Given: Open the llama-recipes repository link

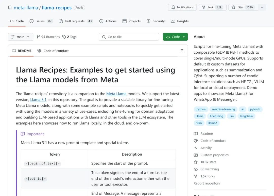Looking at the screenshot, I should [57, 8].
